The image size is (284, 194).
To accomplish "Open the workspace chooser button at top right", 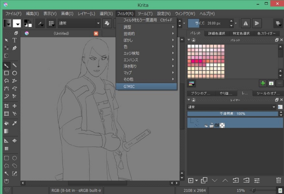I will 278,23.
